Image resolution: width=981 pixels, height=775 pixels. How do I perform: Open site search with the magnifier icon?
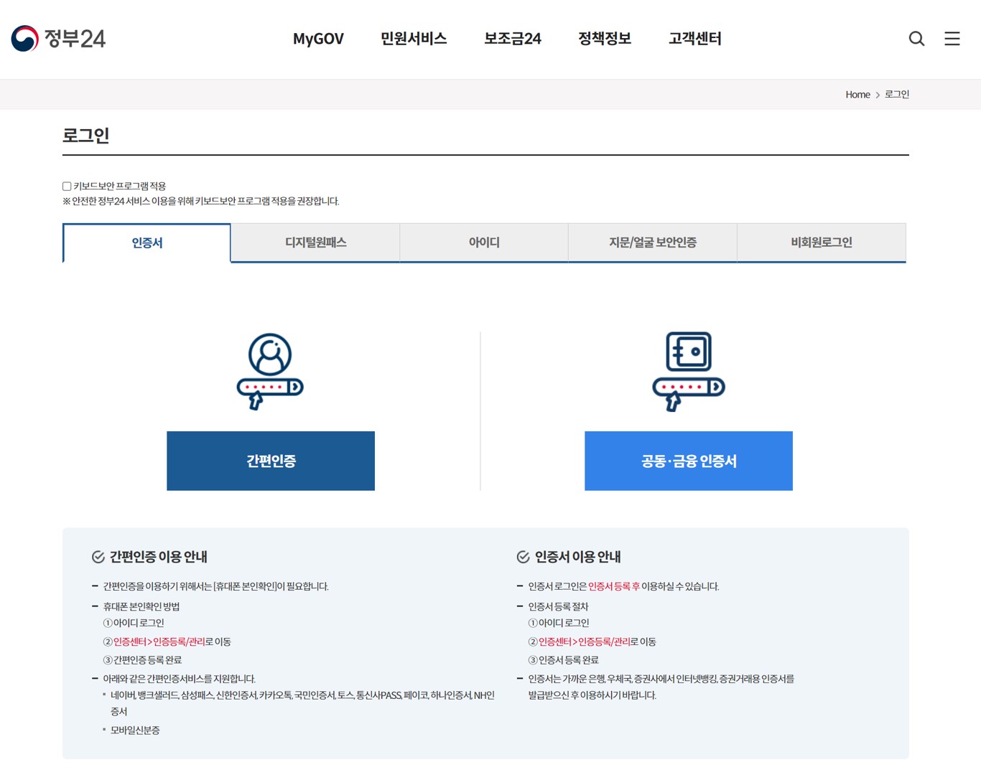pos(916,39)
